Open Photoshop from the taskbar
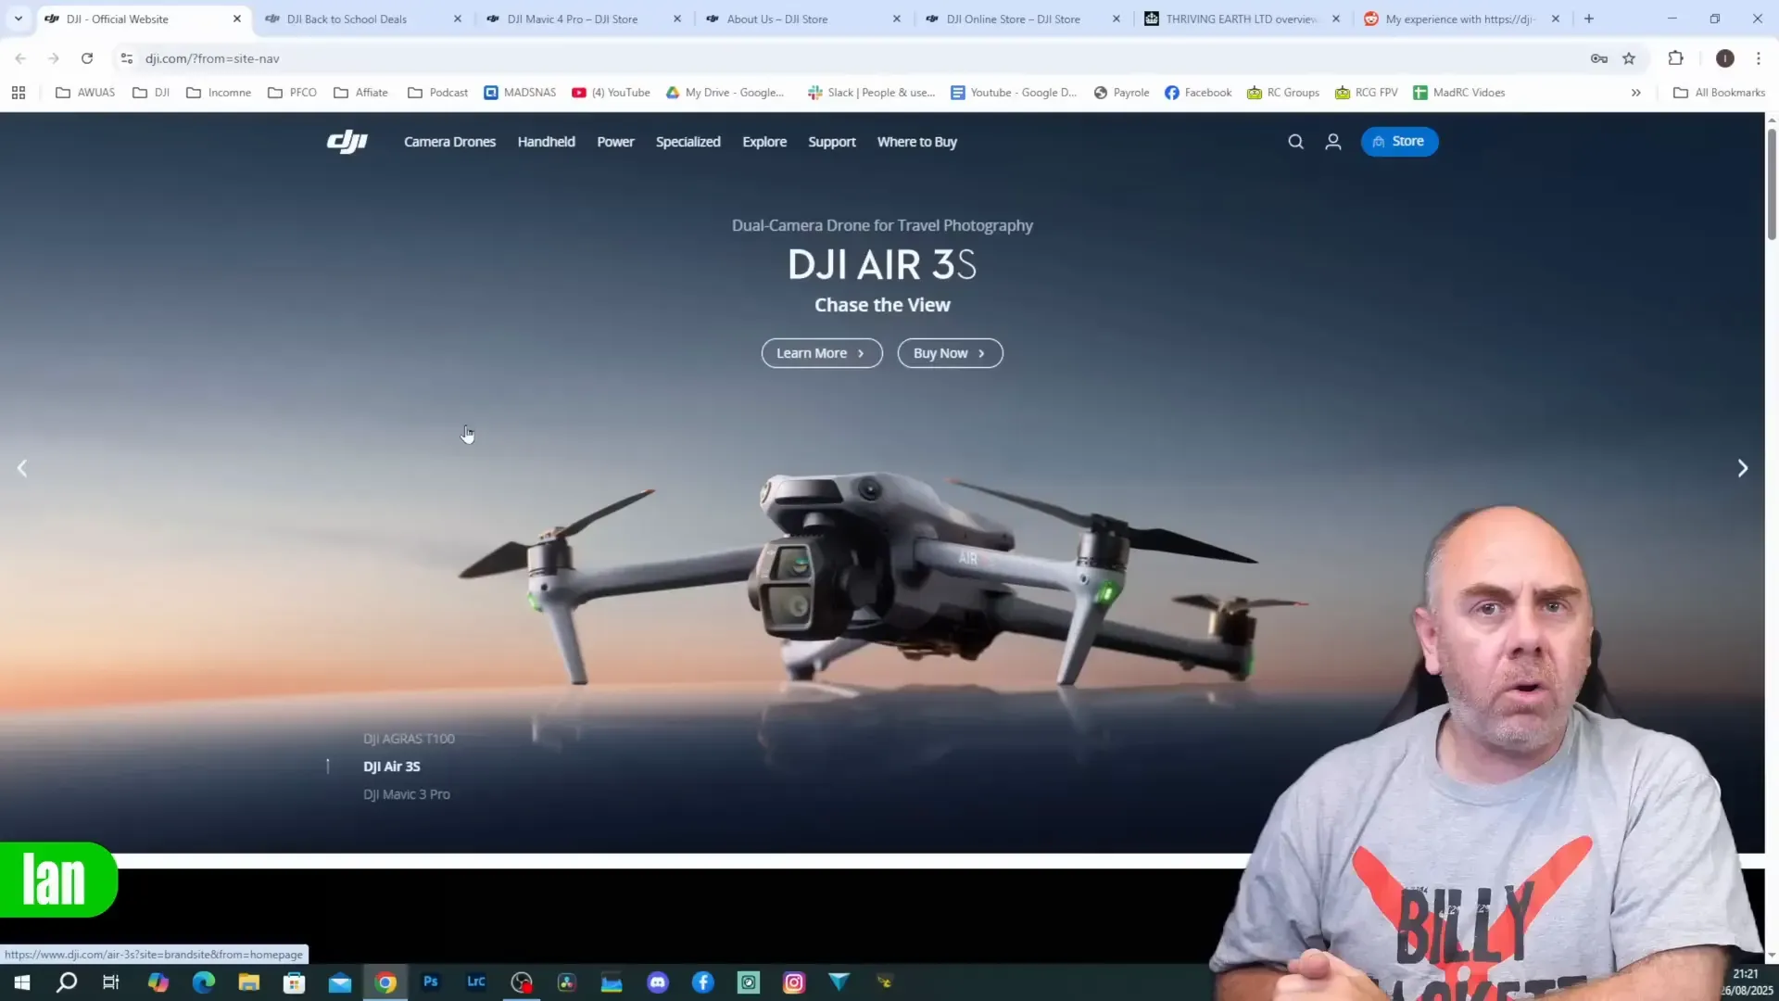 click(431, 982)
